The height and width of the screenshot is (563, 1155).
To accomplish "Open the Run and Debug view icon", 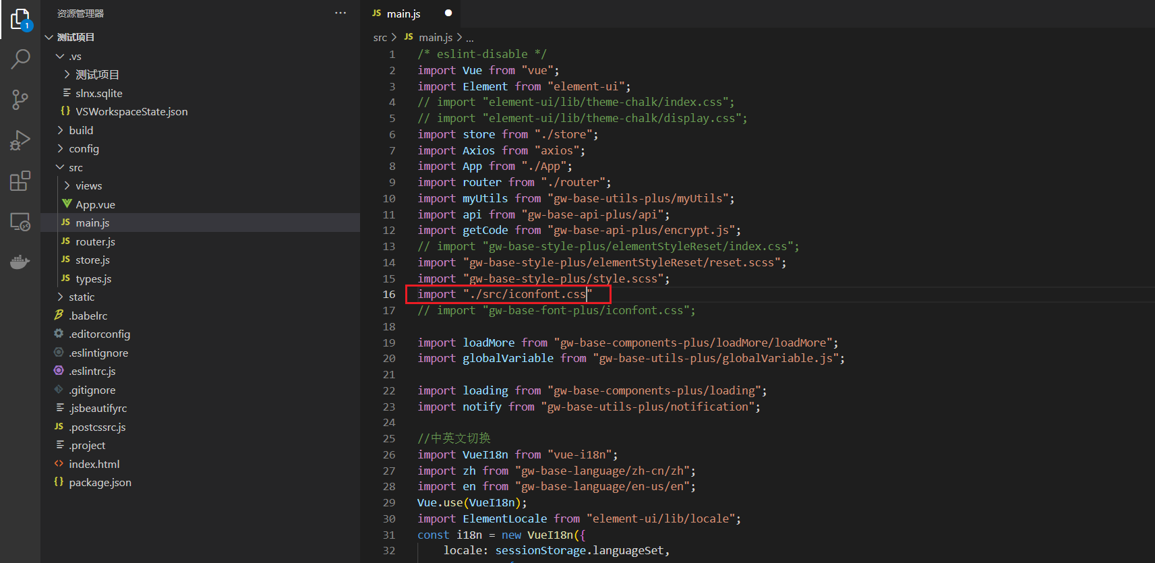I will (x=20, y=140).
